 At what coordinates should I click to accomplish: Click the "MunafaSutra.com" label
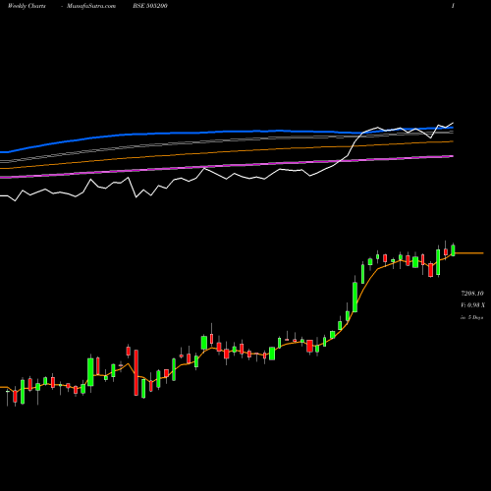(91, 6)
